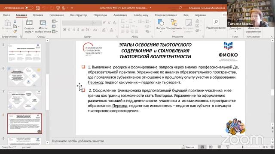Open the Упорядочить arrange menu
The width and height of the screenshot is (275, 154).
click(174, 26)
